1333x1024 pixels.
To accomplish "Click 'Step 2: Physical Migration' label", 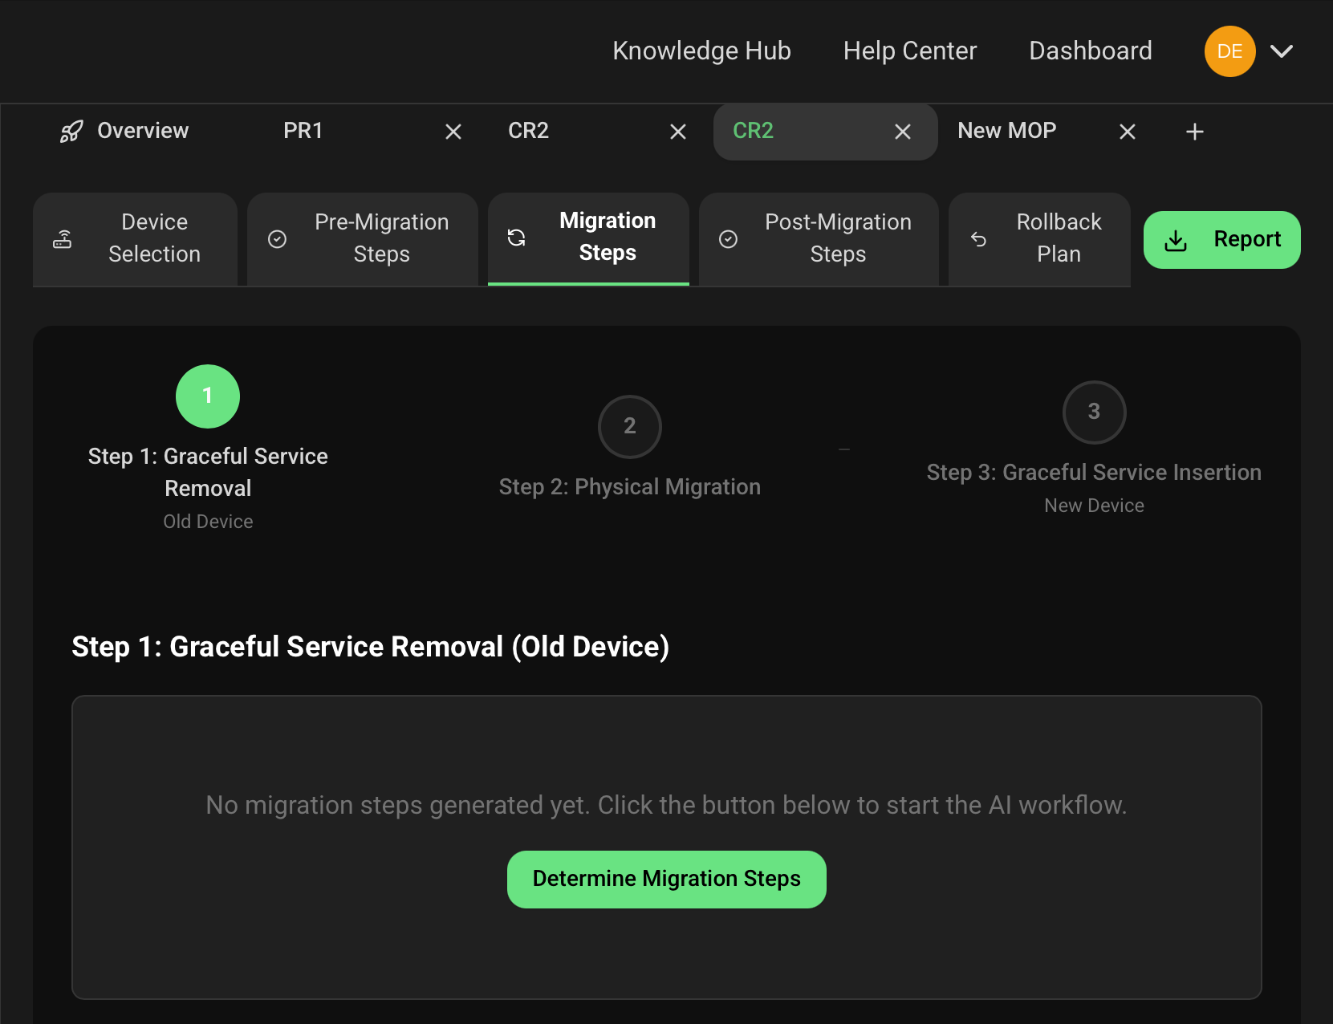I will 630,487.
